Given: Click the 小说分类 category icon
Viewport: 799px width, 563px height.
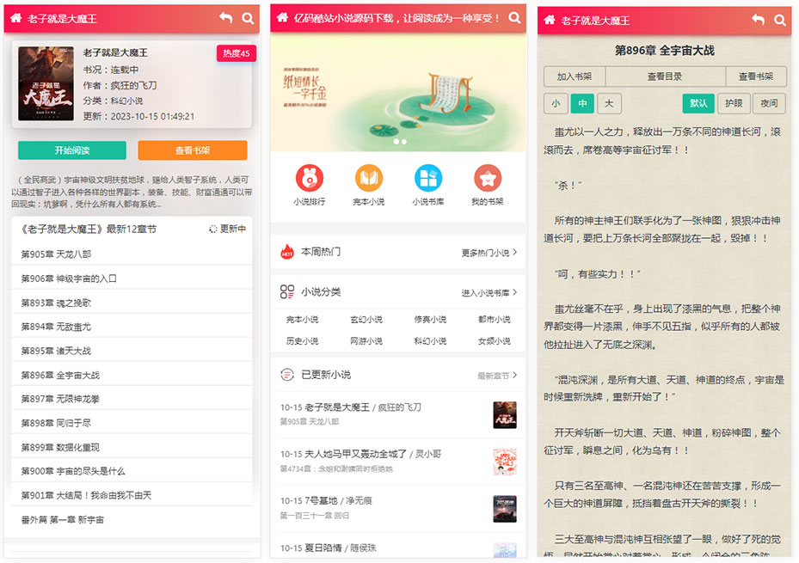Looking at the screenshot, I should tap(287, 291).
